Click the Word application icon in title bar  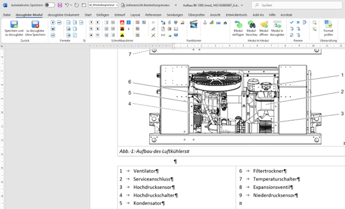click(5, 5)
